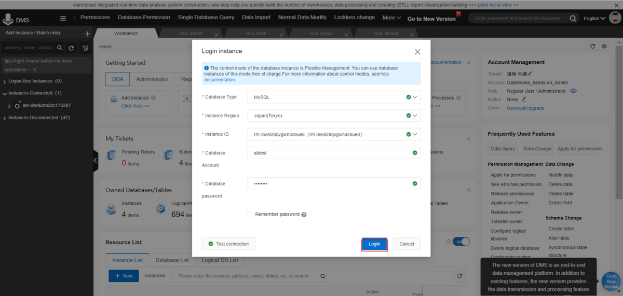The image size is (623, 296).
Task: Open the Database-Permission menu
Action: pyautogui.click(x=144, y=17)
